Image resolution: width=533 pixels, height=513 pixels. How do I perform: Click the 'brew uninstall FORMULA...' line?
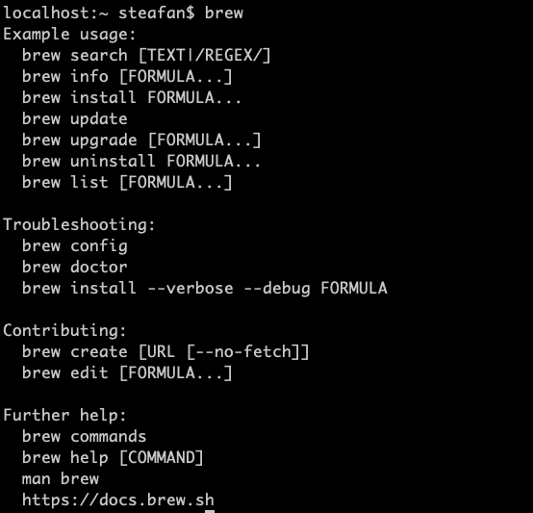point(141,161)
